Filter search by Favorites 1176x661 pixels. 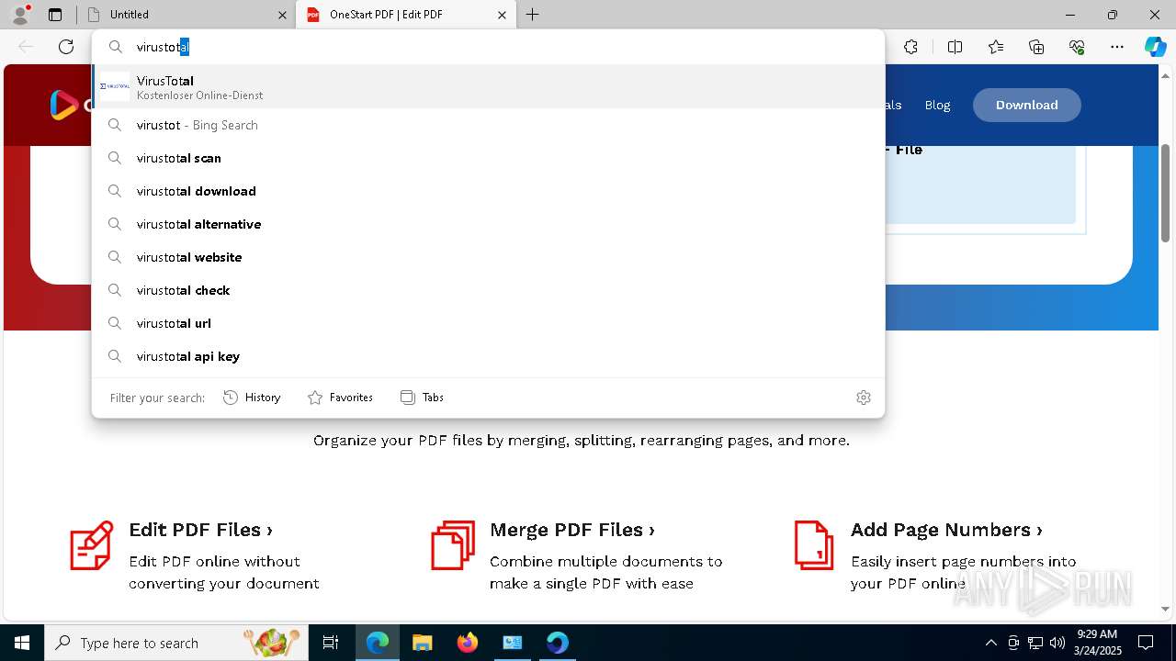point(340,398)
